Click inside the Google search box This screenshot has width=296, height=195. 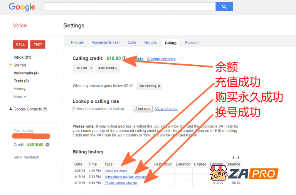click(x=129, y=7)
